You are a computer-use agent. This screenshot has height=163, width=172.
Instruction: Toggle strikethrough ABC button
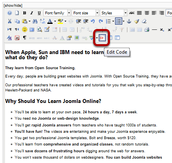[x=132, y=13]
